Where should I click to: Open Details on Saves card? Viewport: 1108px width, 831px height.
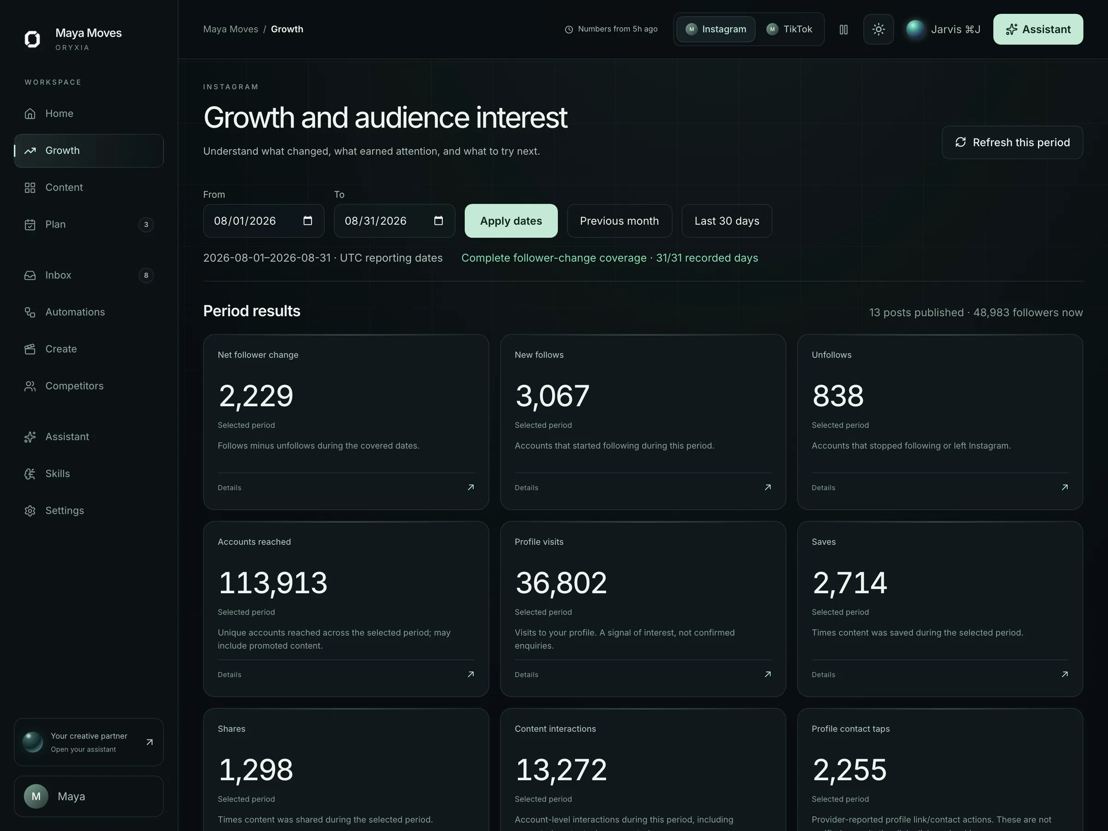[824, 674]
